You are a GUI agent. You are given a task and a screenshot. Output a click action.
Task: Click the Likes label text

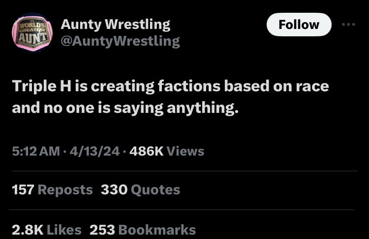(x=64, y=229)
